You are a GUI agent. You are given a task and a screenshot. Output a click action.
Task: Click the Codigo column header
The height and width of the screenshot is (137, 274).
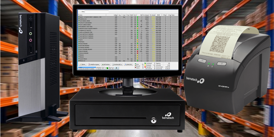pos(116,15)
